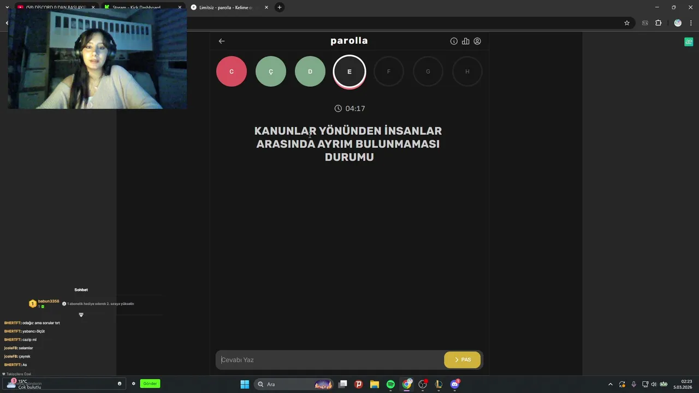This screenshot has height=393, width=699.
Task: Click the microphone tray icon
Action: [633, 384]
